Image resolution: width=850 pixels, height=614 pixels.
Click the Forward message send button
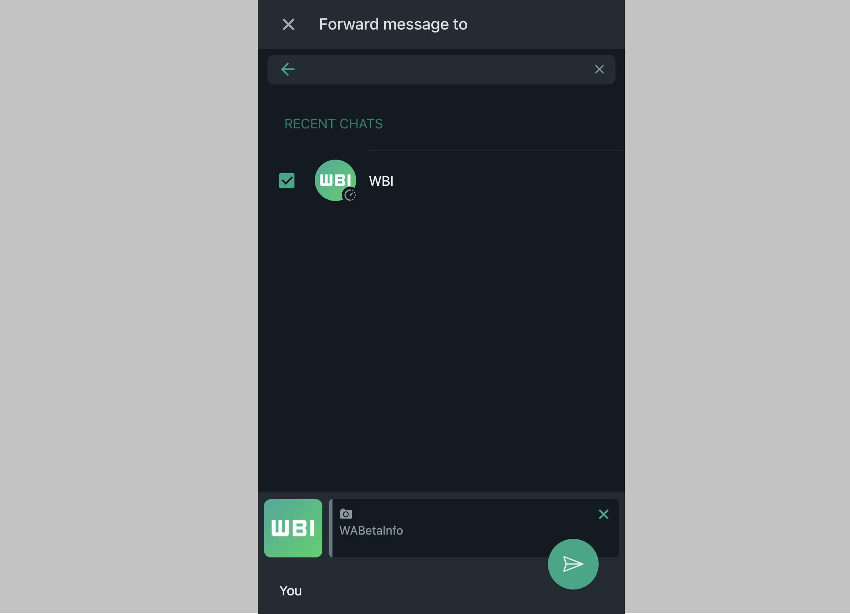point(573,564)
